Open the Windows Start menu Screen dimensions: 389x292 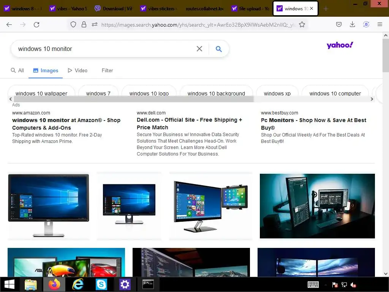click(9, 284)
